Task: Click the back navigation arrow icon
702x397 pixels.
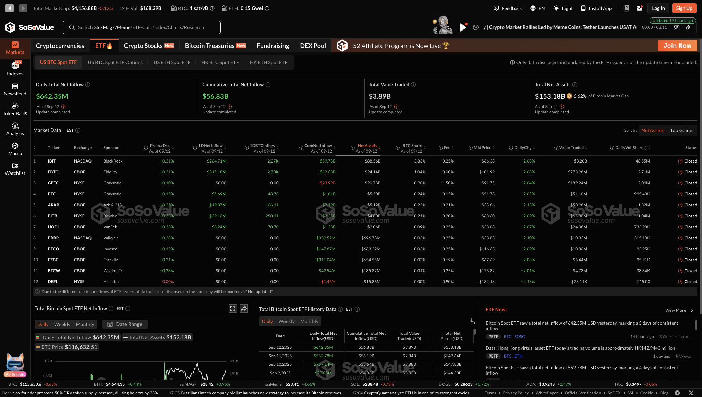Action: [10, 8]
